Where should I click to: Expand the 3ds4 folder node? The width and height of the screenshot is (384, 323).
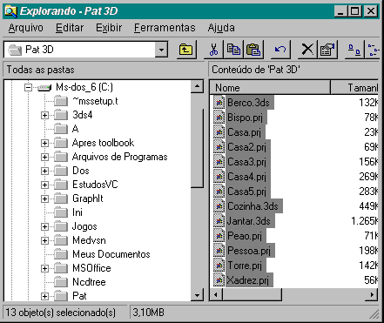tap(44, 115)
